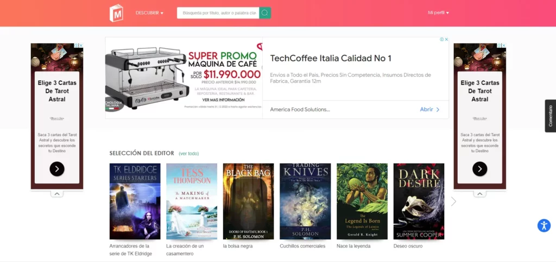The image size is (556, 262).
Task: Click the search field for title or author
Action: click(x=218, y=13)
